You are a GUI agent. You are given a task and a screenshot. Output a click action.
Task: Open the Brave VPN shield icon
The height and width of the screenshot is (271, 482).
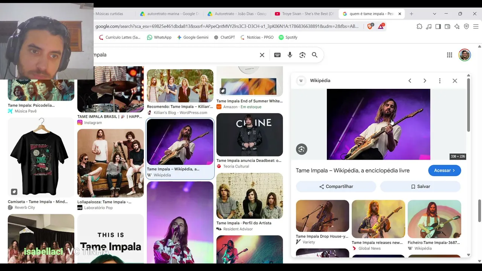[x=466, y=26]
